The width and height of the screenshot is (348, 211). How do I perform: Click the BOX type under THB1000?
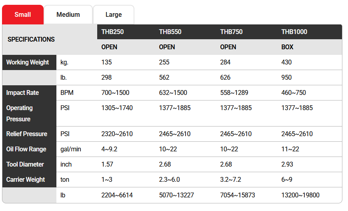[x=287, y=47]
